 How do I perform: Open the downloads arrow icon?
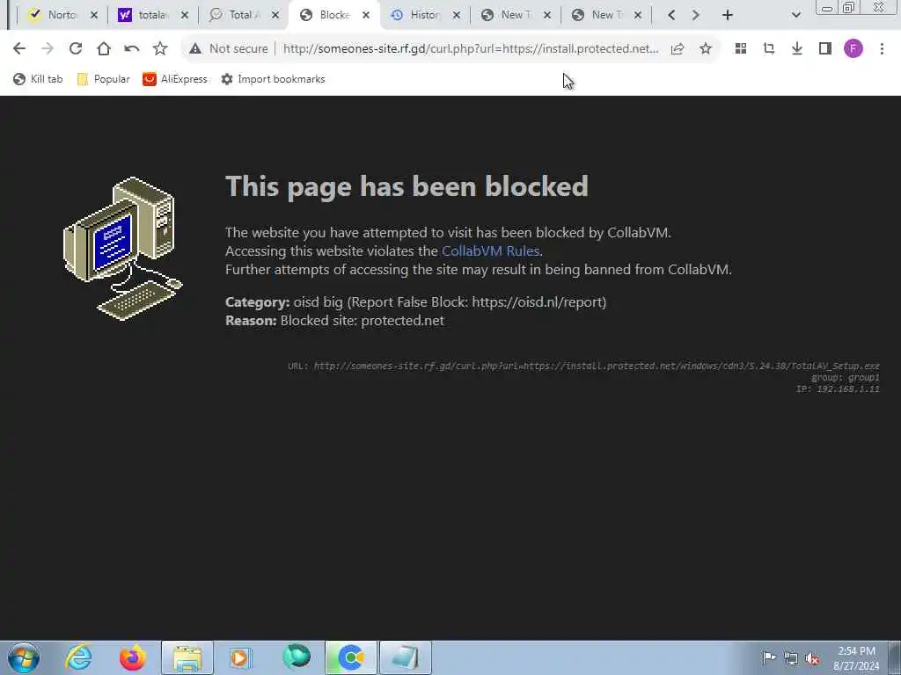[797, 49]
